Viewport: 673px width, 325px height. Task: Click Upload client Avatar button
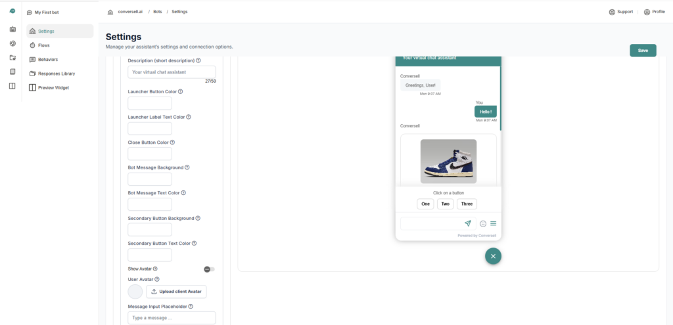(176, 292)
